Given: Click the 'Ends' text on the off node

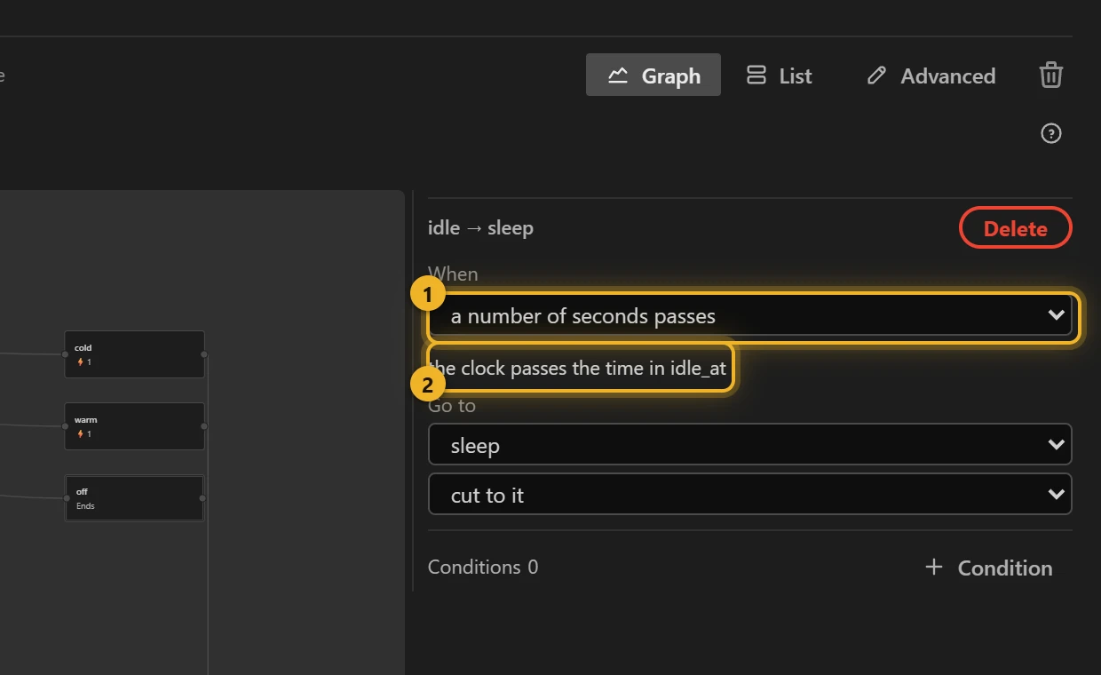Looking at the screenshot, I should click(85, 506).
